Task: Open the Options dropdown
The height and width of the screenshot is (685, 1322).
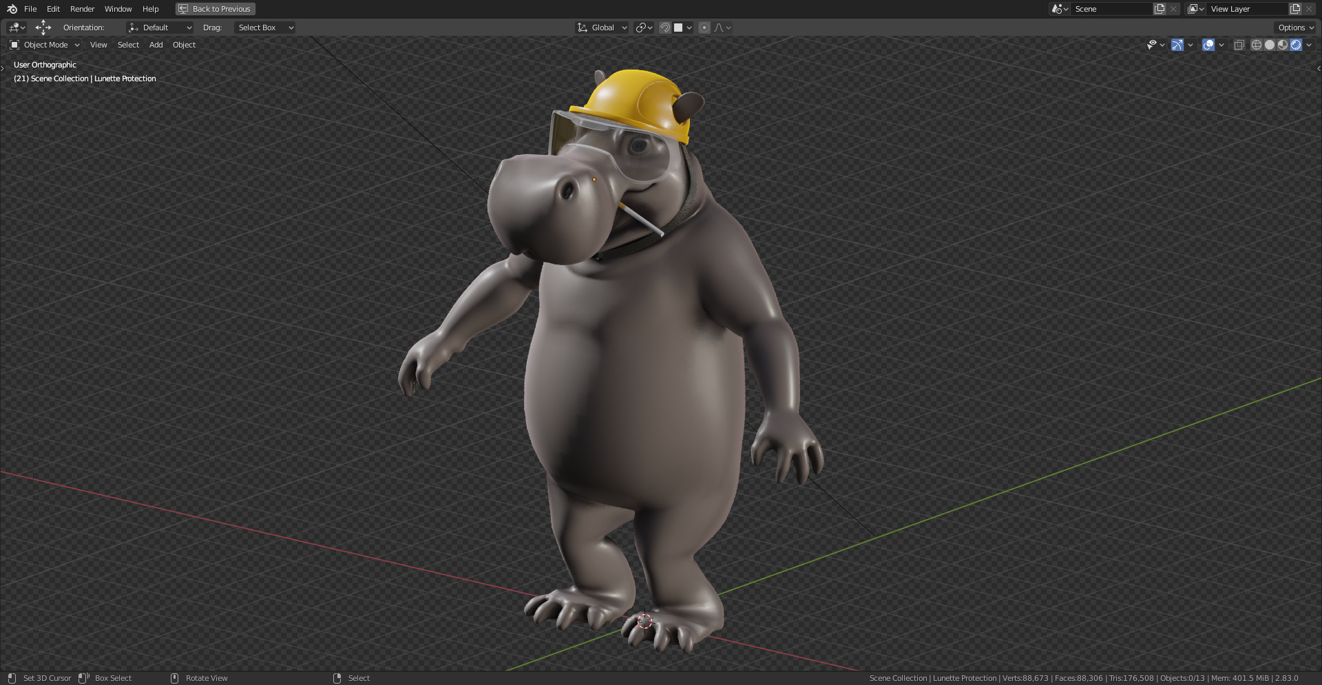Action: [1295, 28]
